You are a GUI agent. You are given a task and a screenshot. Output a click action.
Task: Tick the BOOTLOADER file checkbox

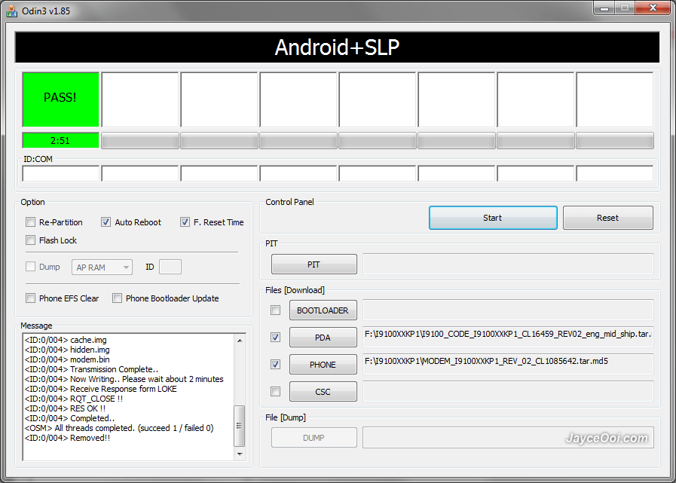pyautogui.click(x=275, y=310)
